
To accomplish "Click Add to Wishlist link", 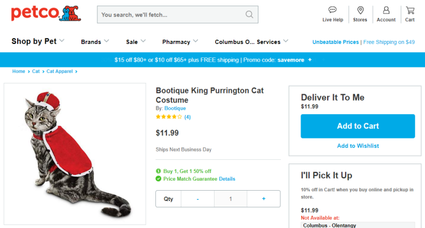I will point(358,146).
